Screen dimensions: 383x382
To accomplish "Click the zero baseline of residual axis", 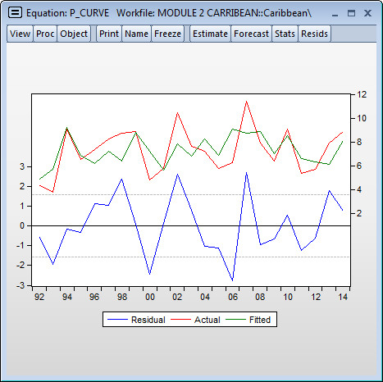I will click(x=191, y=225).
